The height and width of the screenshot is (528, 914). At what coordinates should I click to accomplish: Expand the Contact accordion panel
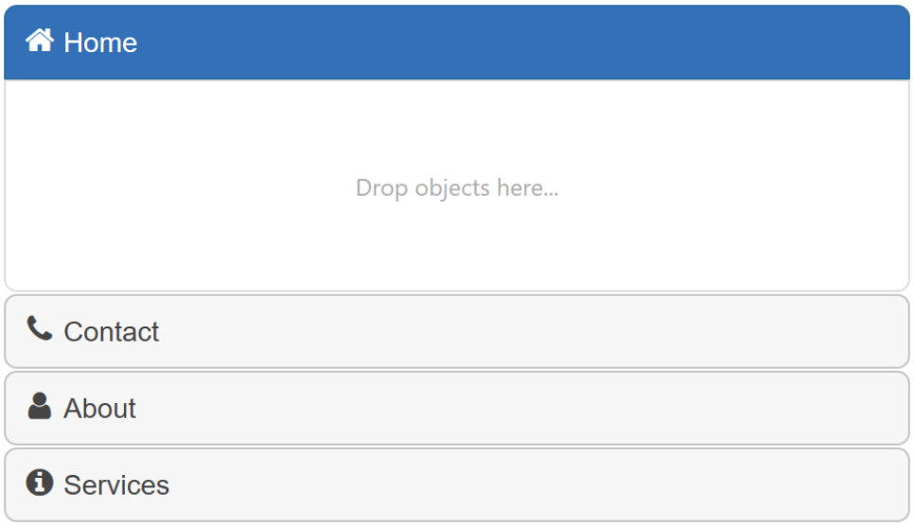(x=457, y=331)
